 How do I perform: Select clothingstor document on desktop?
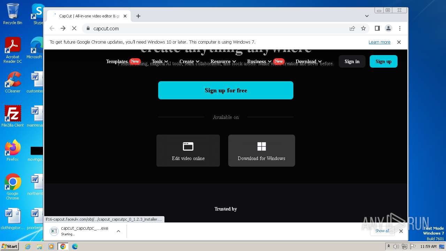click(13, 219)
